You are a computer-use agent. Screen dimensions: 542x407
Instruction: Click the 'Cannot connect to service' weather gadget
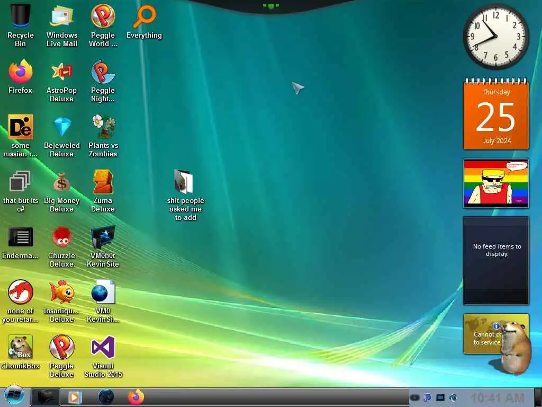tap(483, 334)
